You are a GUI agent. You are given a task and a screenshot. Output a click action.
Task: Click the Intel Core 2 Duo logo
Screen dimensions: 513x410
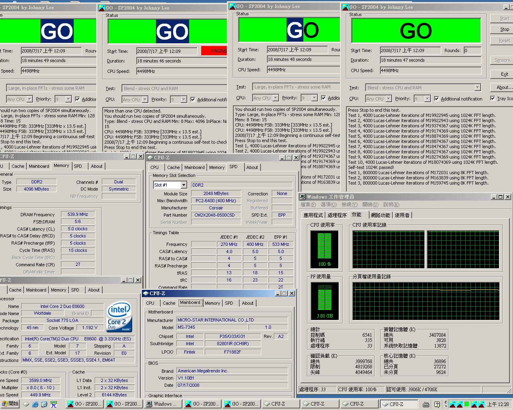coord(119,317)
